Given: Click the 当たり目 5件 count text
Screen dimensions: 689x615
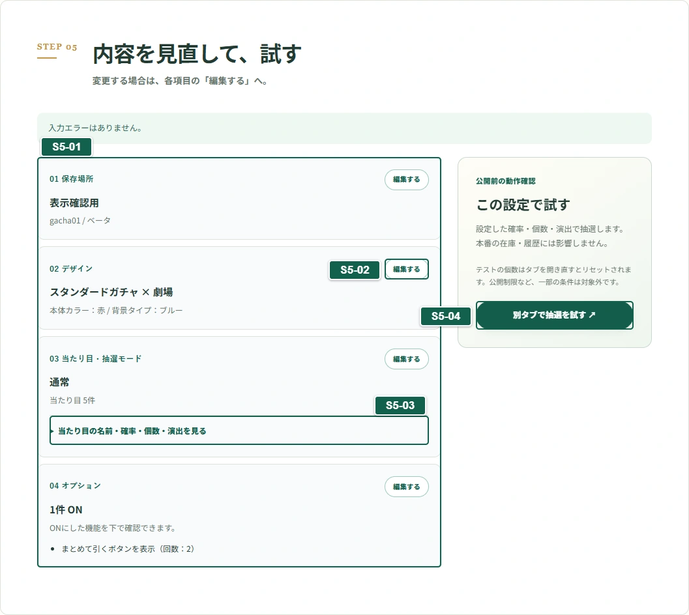Looking at the screenshot, I should pos(72,400).
